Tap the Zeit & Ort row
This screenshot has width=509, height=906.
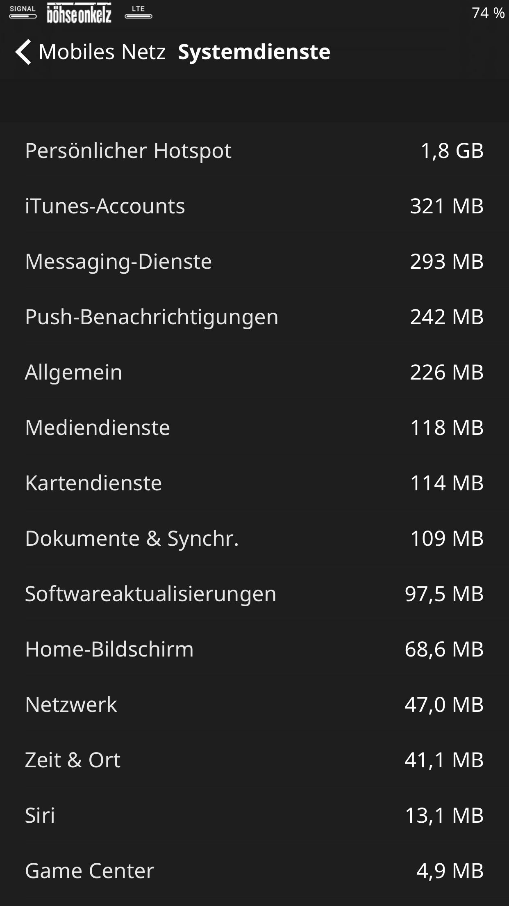tap(254, 760)
